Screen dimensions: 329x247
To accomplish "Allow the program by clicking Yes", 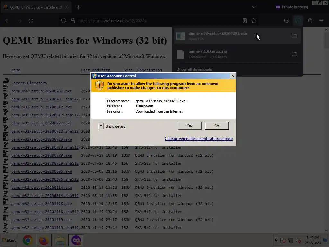I will coord(190,125).
